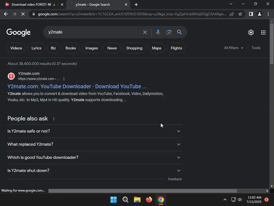Open more options for Y2mate.com result
274x206 pixels.
[64, 79]
